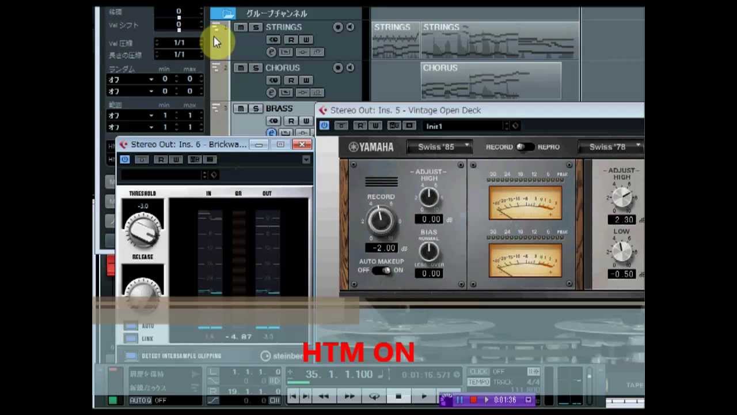
Task: Bypass the Brickwall Limiter plugin
Action: (125, 160)
